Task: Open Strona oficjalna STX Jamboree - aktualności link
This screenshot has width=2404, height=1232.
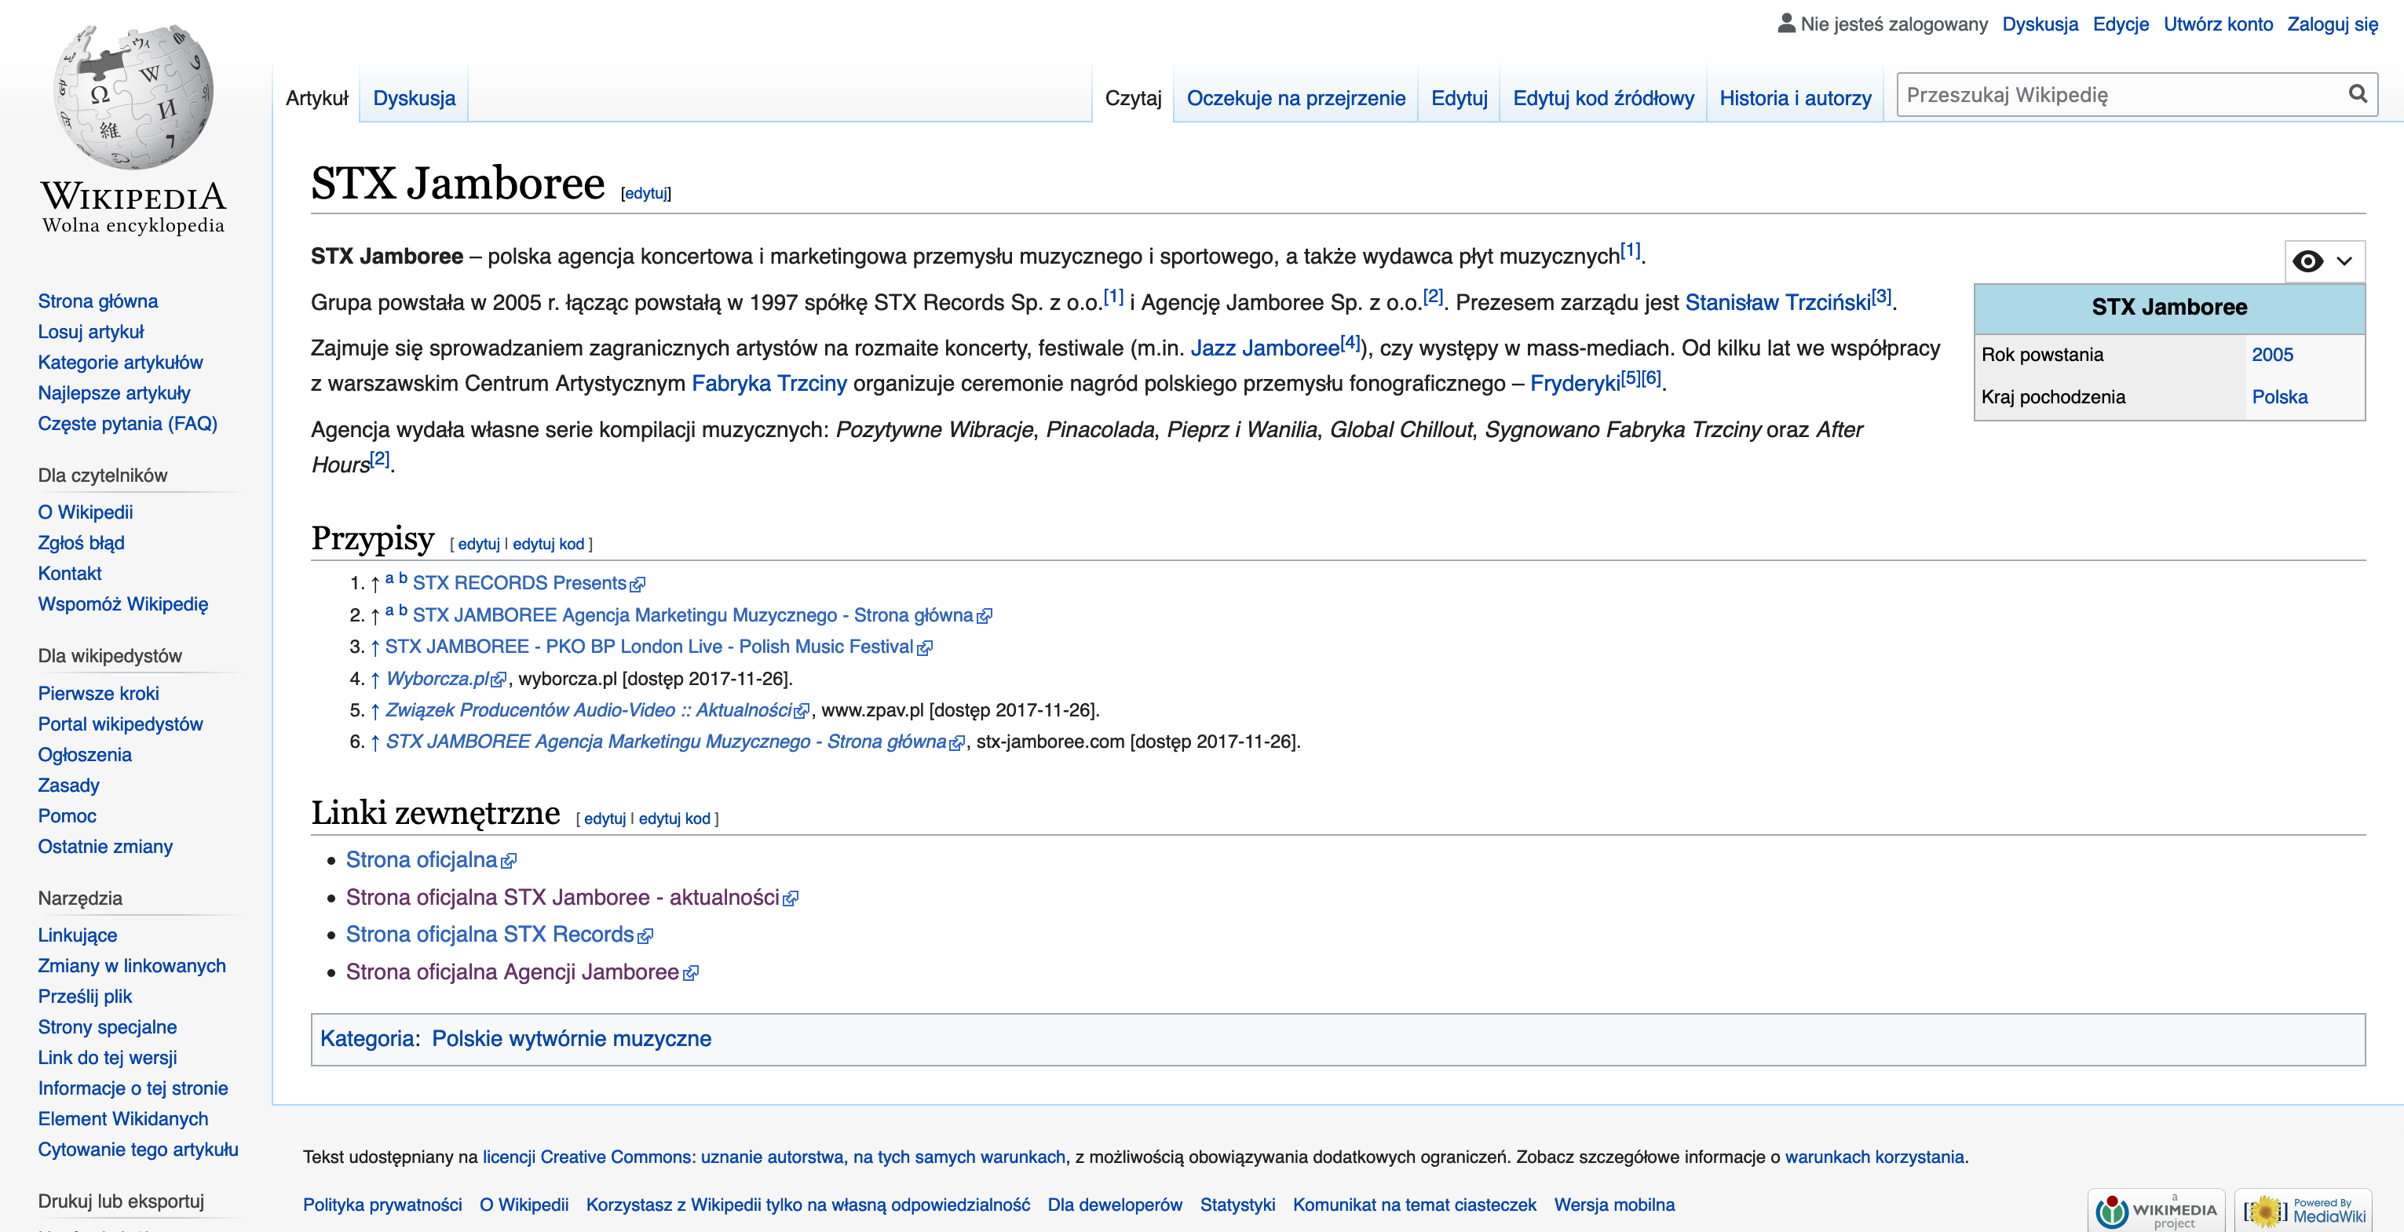Action: pos(562,897)
